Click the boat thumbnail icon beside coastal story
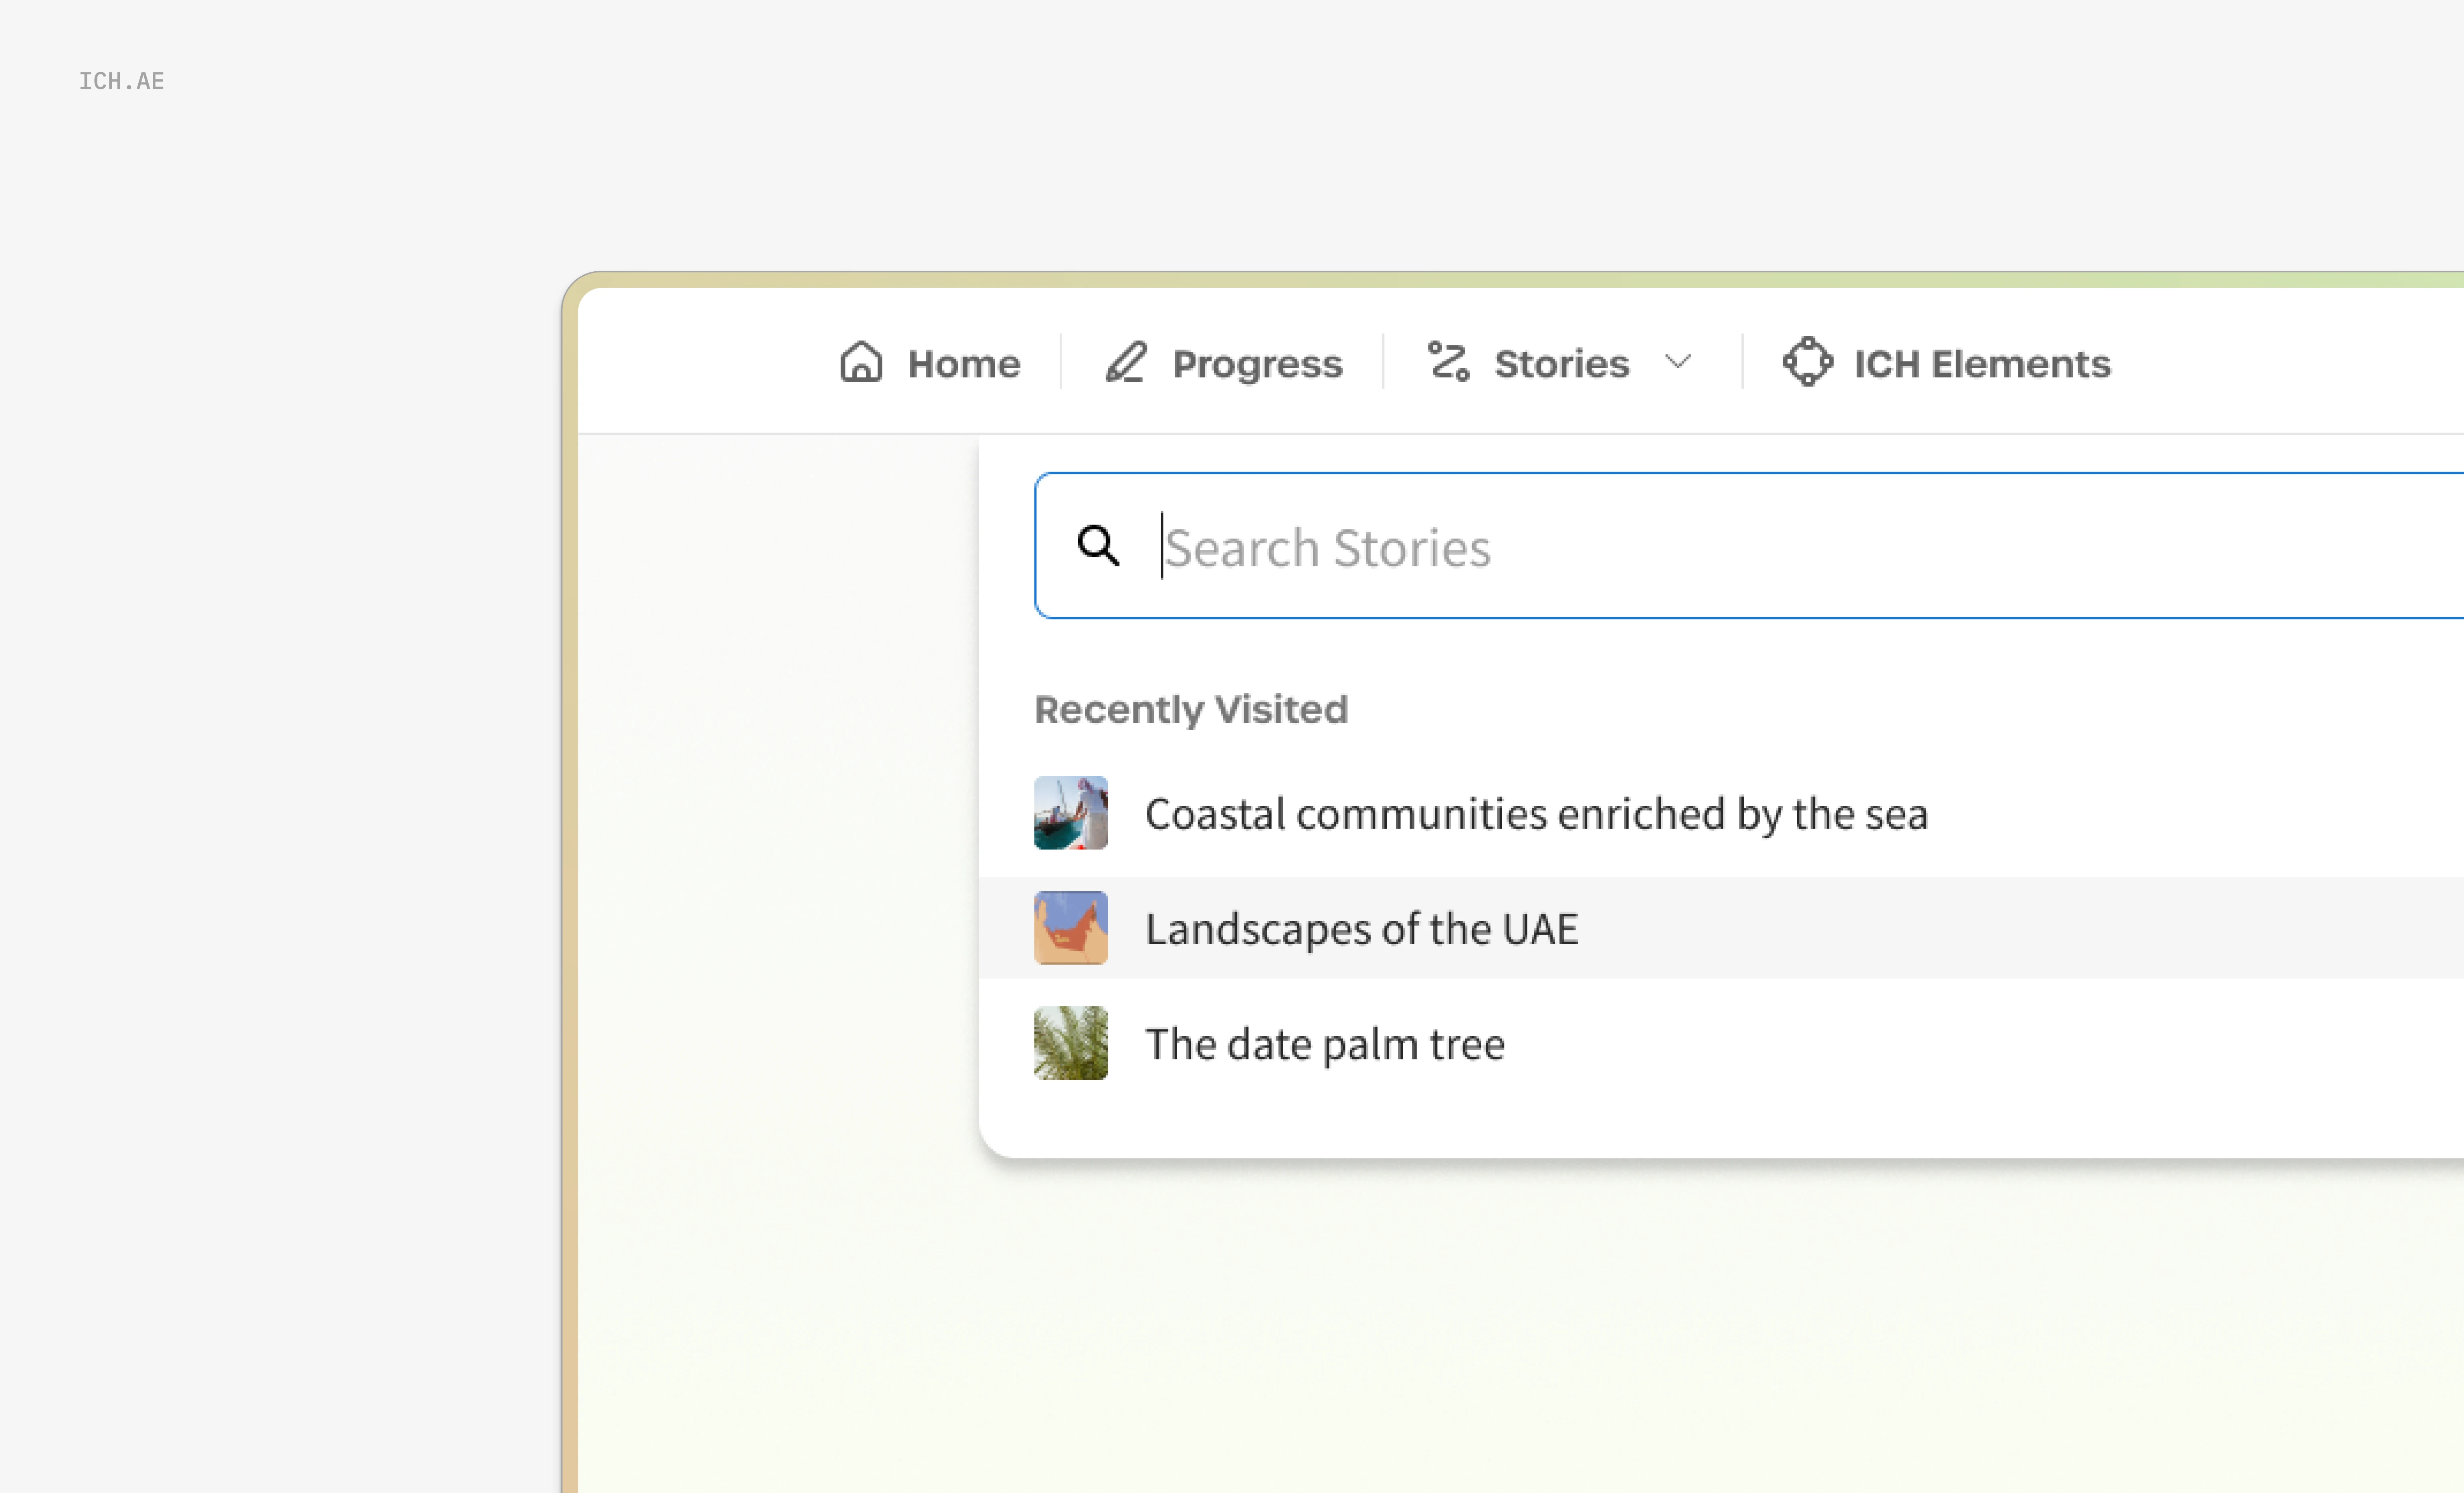 pos(1071,813)
